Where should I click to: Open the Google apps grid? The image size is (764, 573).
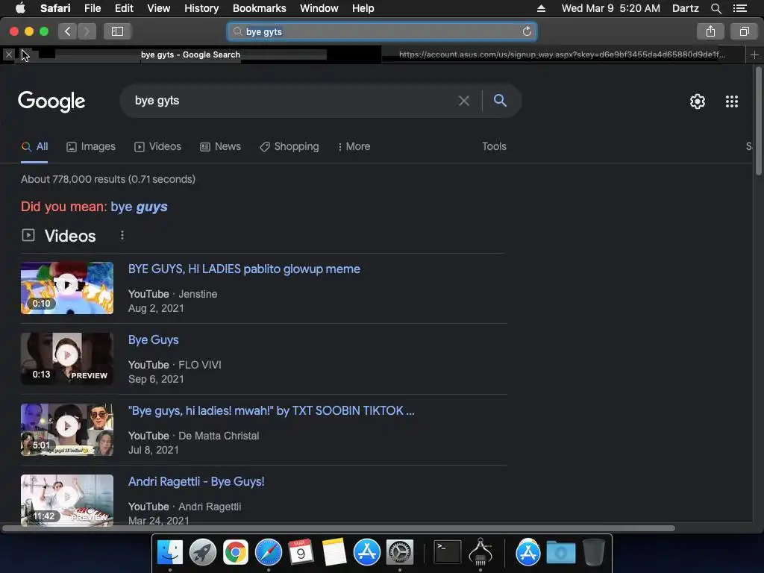tap(731, 101)
